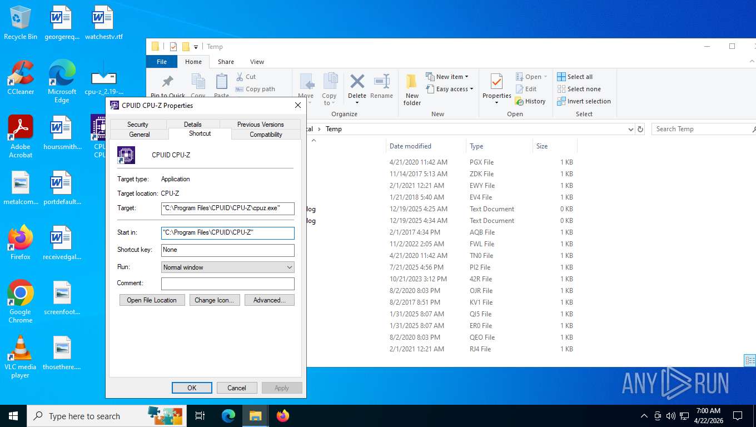Expand the Easy access dropdown
Viewport: 756px width, 427px height.
click(x=471, y=89)
